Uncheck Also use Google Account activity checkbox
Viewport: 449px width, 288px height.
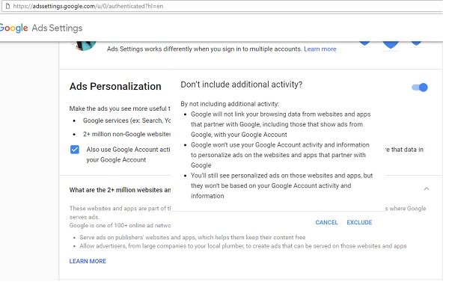pos(75,150)
